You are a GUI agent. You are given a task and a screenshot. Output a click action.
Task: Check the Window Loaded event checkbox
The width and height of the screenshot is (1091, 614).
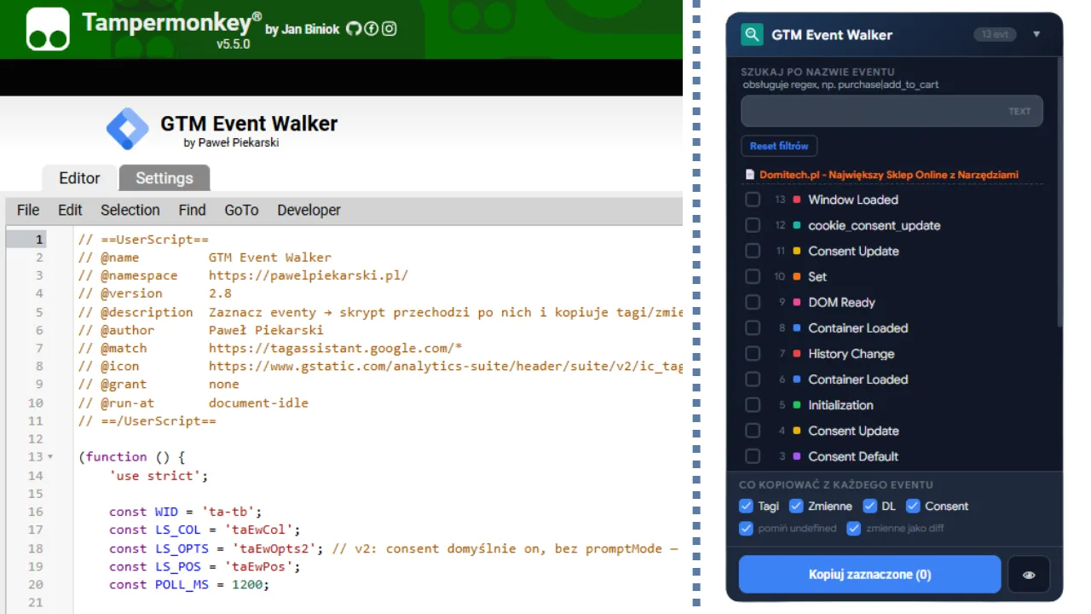click(753, 200)
